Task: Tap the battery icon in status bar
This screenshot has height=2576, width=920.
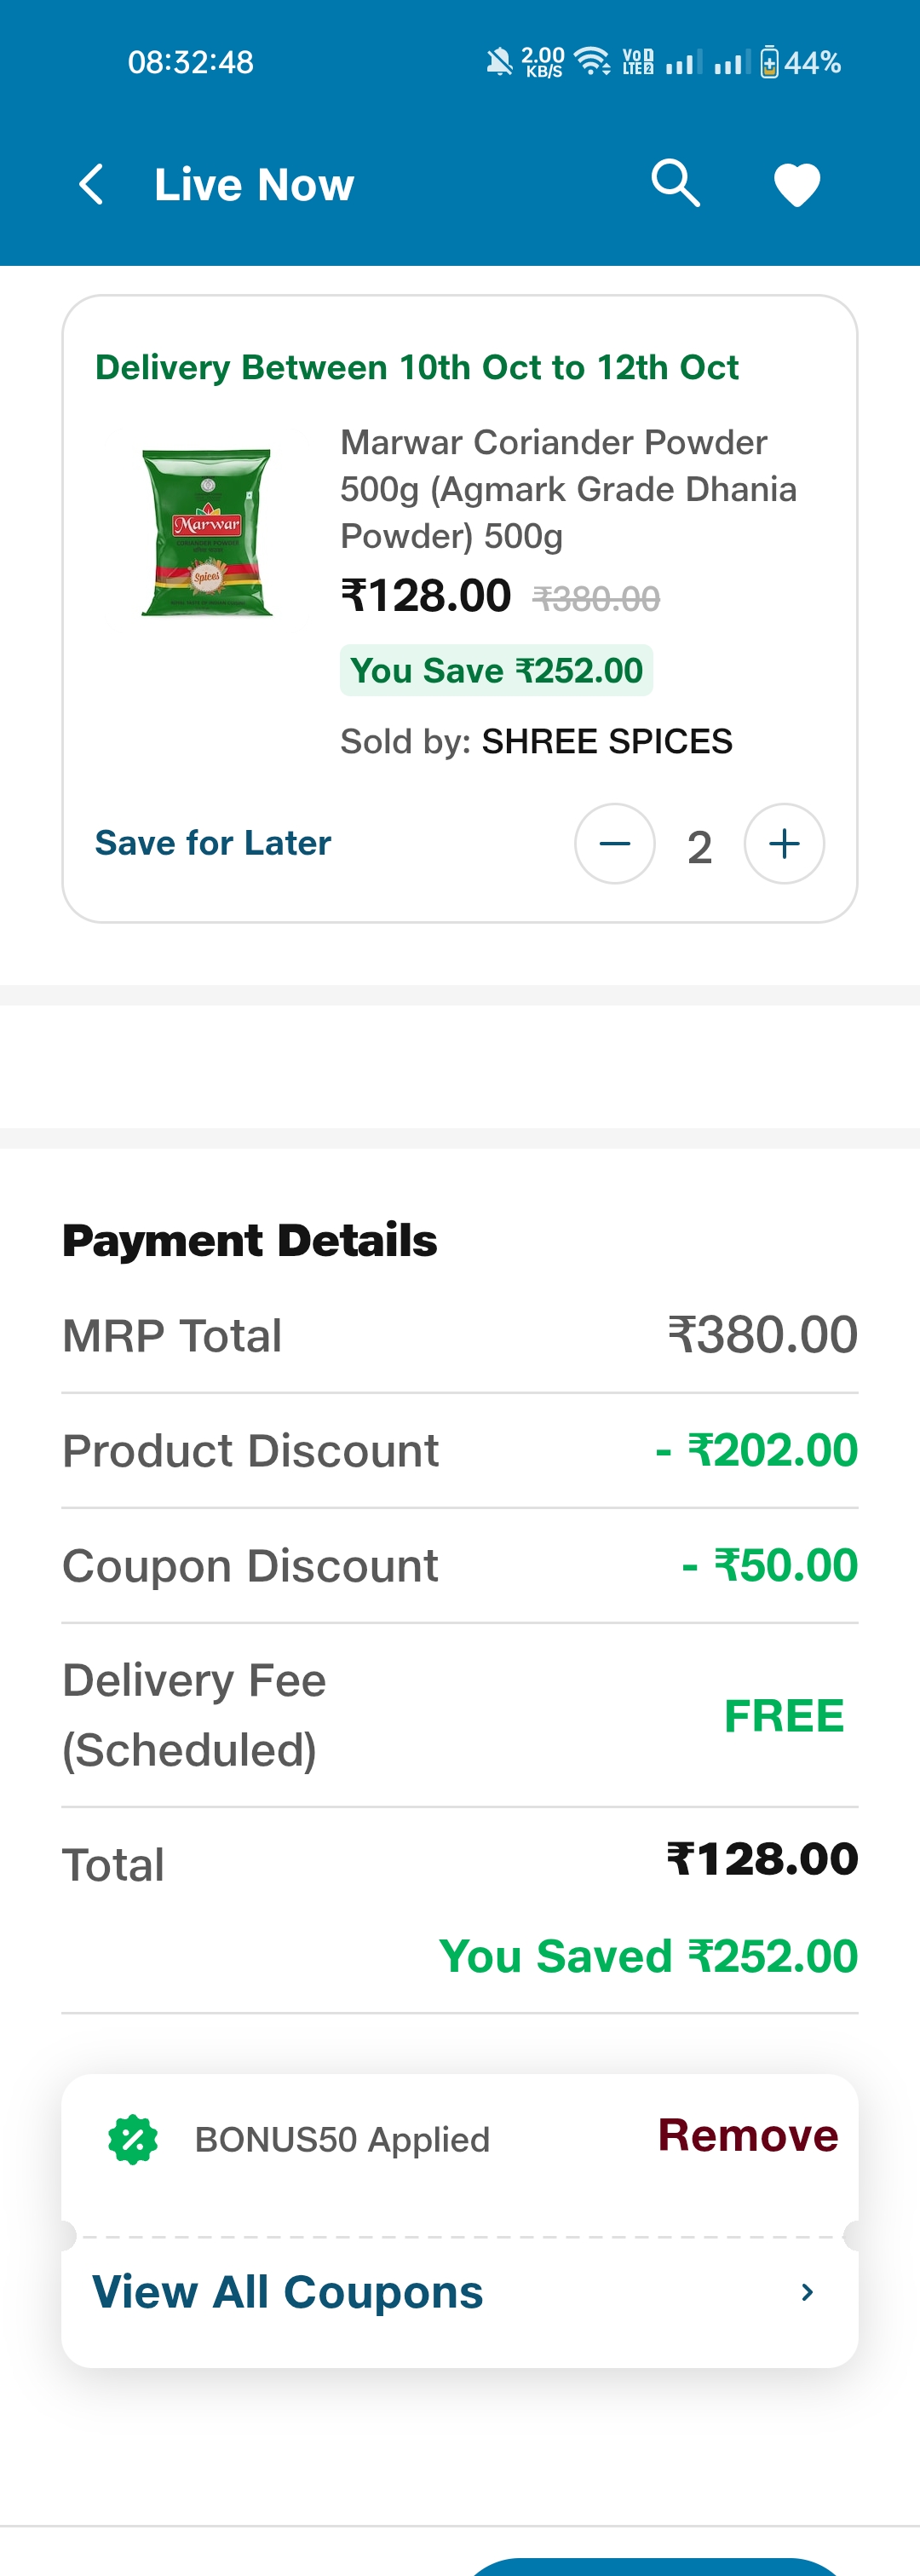Action: [x=769, y=62]
